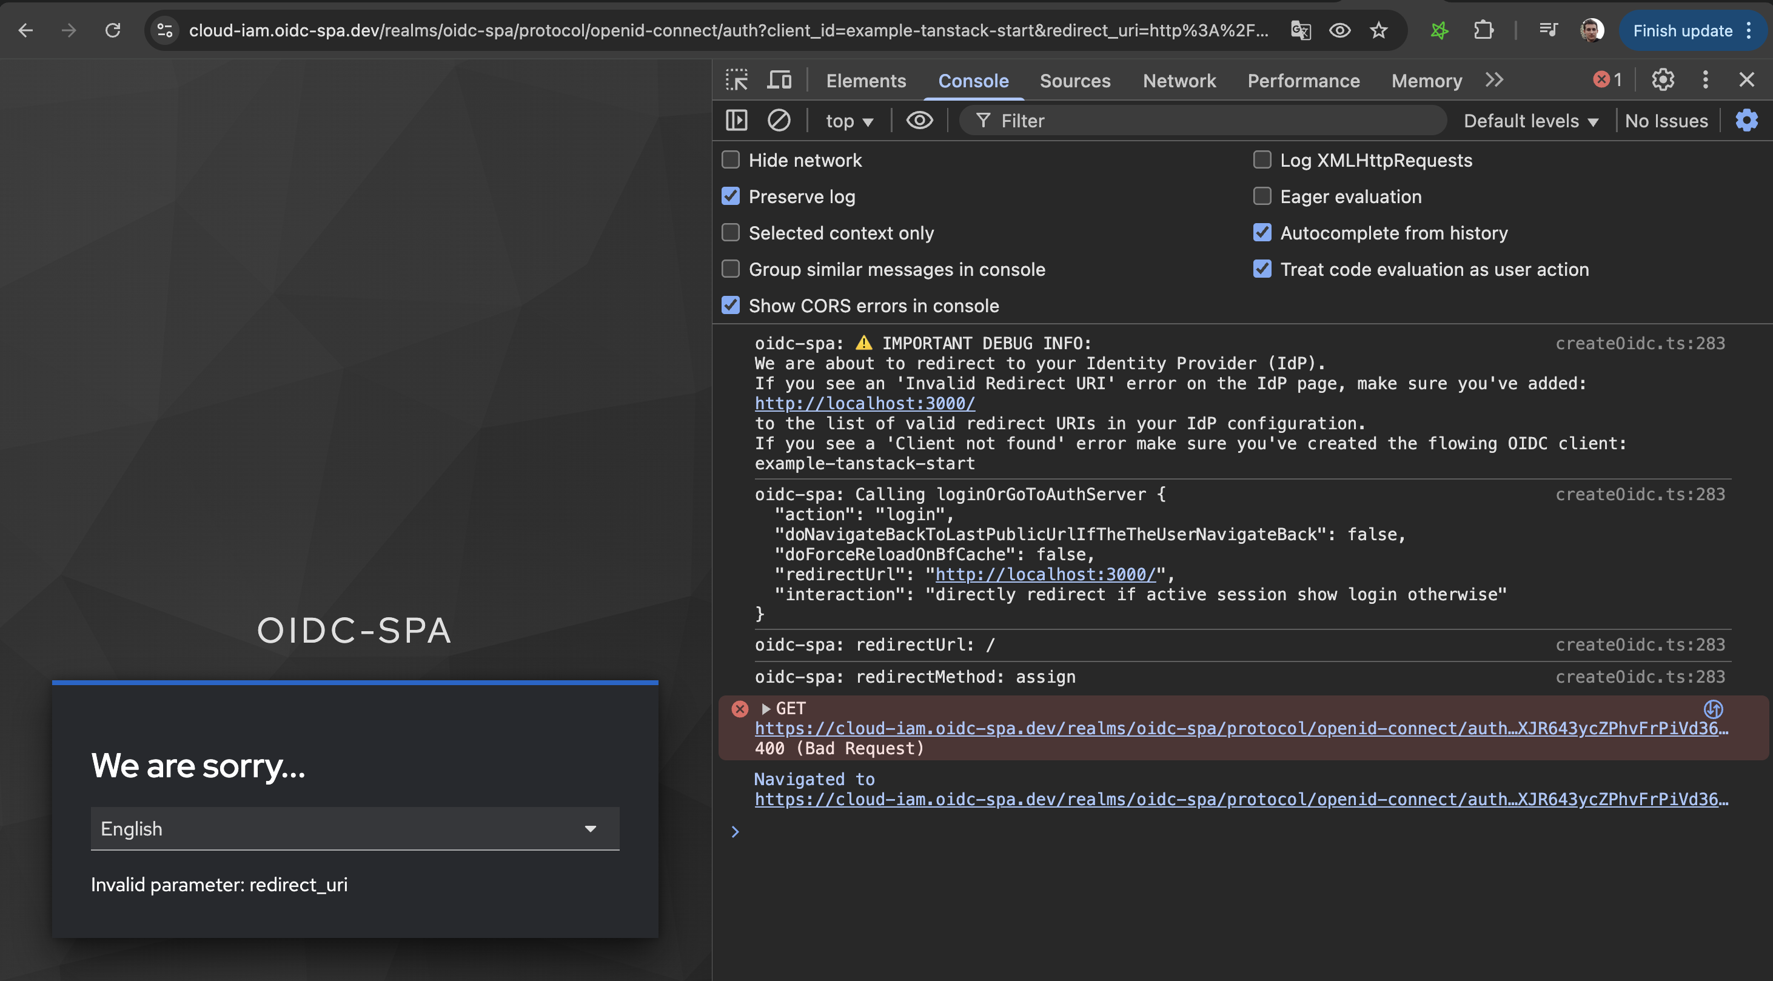
Task: Click inside the console Filter field
Action: tap(1170, 121)
